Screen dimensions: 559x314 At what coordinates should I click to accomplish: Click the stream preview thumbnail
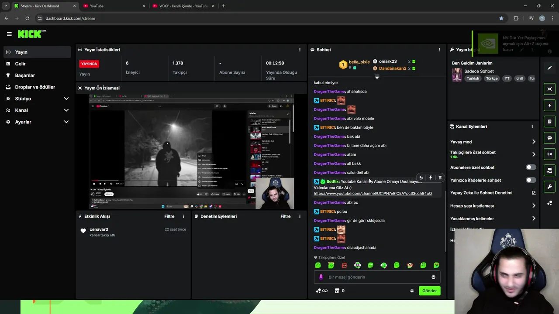pyautogui.click(x=191, y=151)
